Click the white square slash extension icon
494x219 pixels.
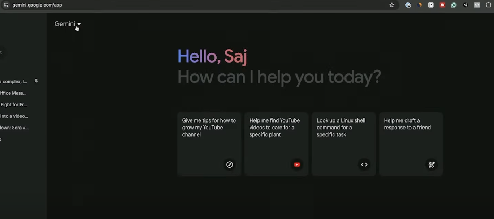click(431, 5)
